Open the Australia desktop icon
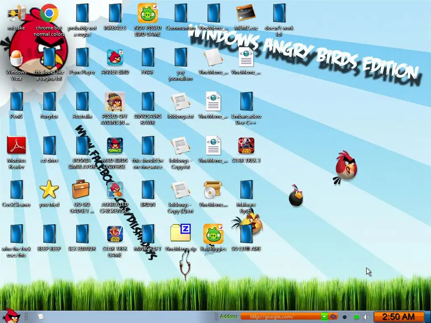Screen dimensions: 431x323 coord(82,102)
